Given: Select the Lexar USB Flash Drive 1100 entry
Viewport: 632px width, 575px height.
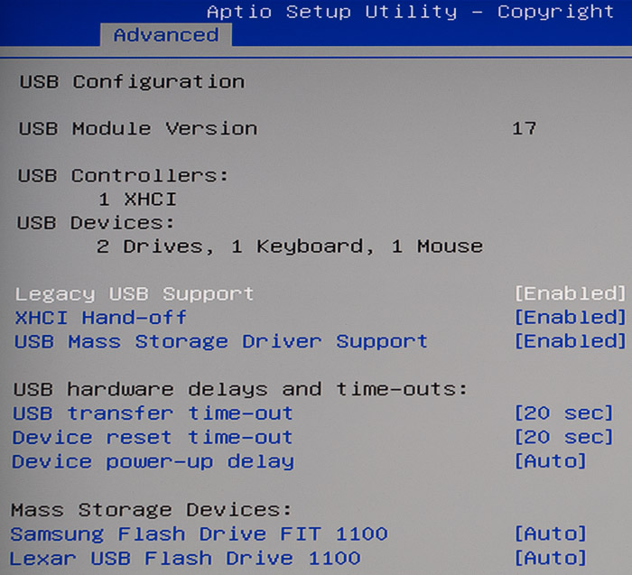Looking at the screenshot, I should point(185,559).
